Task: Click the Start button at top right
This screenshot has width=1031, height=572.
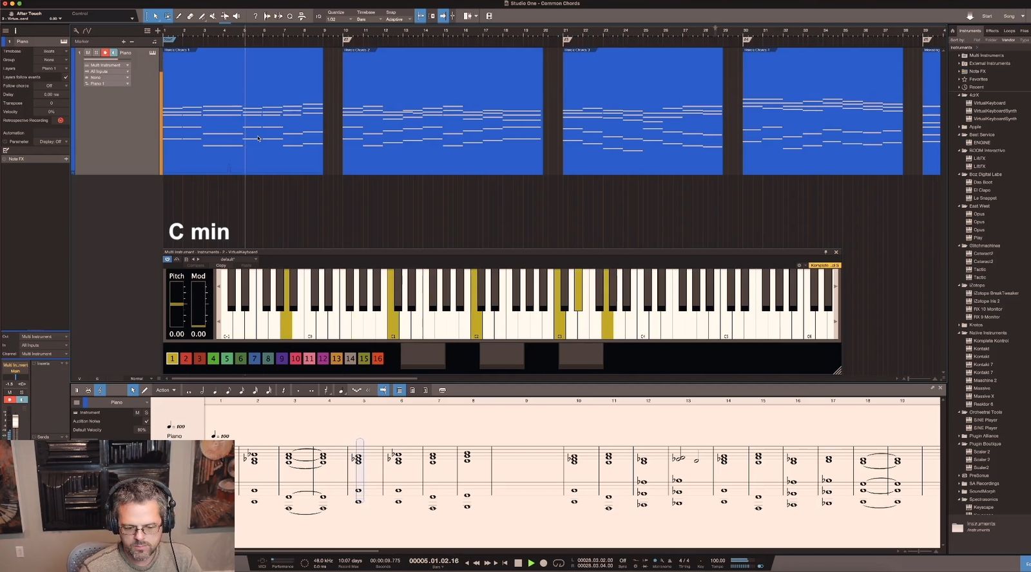Action: tap(987, 16)
